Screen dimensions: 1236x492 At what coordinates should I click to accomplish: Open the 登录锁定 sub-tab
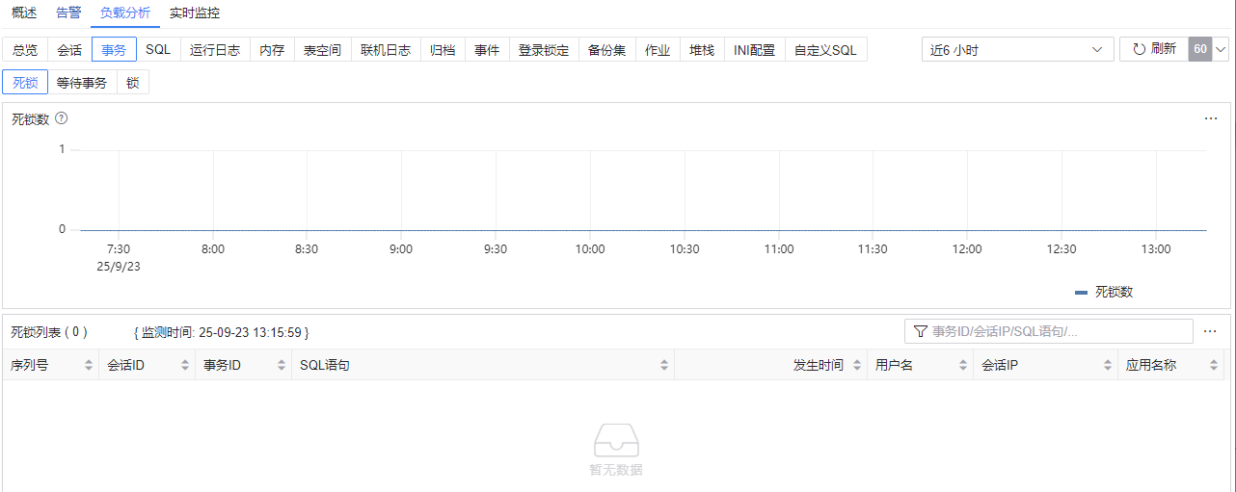pyautogui.click(x=544, y=50)
